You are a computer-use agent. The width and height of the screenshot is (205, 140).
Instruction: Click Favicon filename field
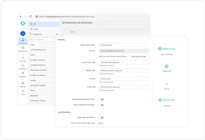pos(118,79)
